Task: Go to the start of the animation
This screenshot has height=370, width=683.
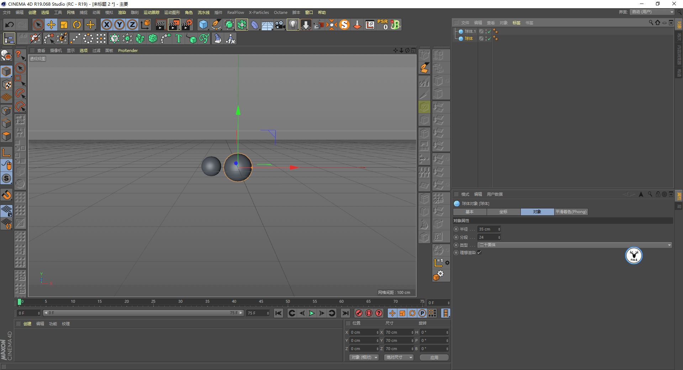Action: point(279,313)
